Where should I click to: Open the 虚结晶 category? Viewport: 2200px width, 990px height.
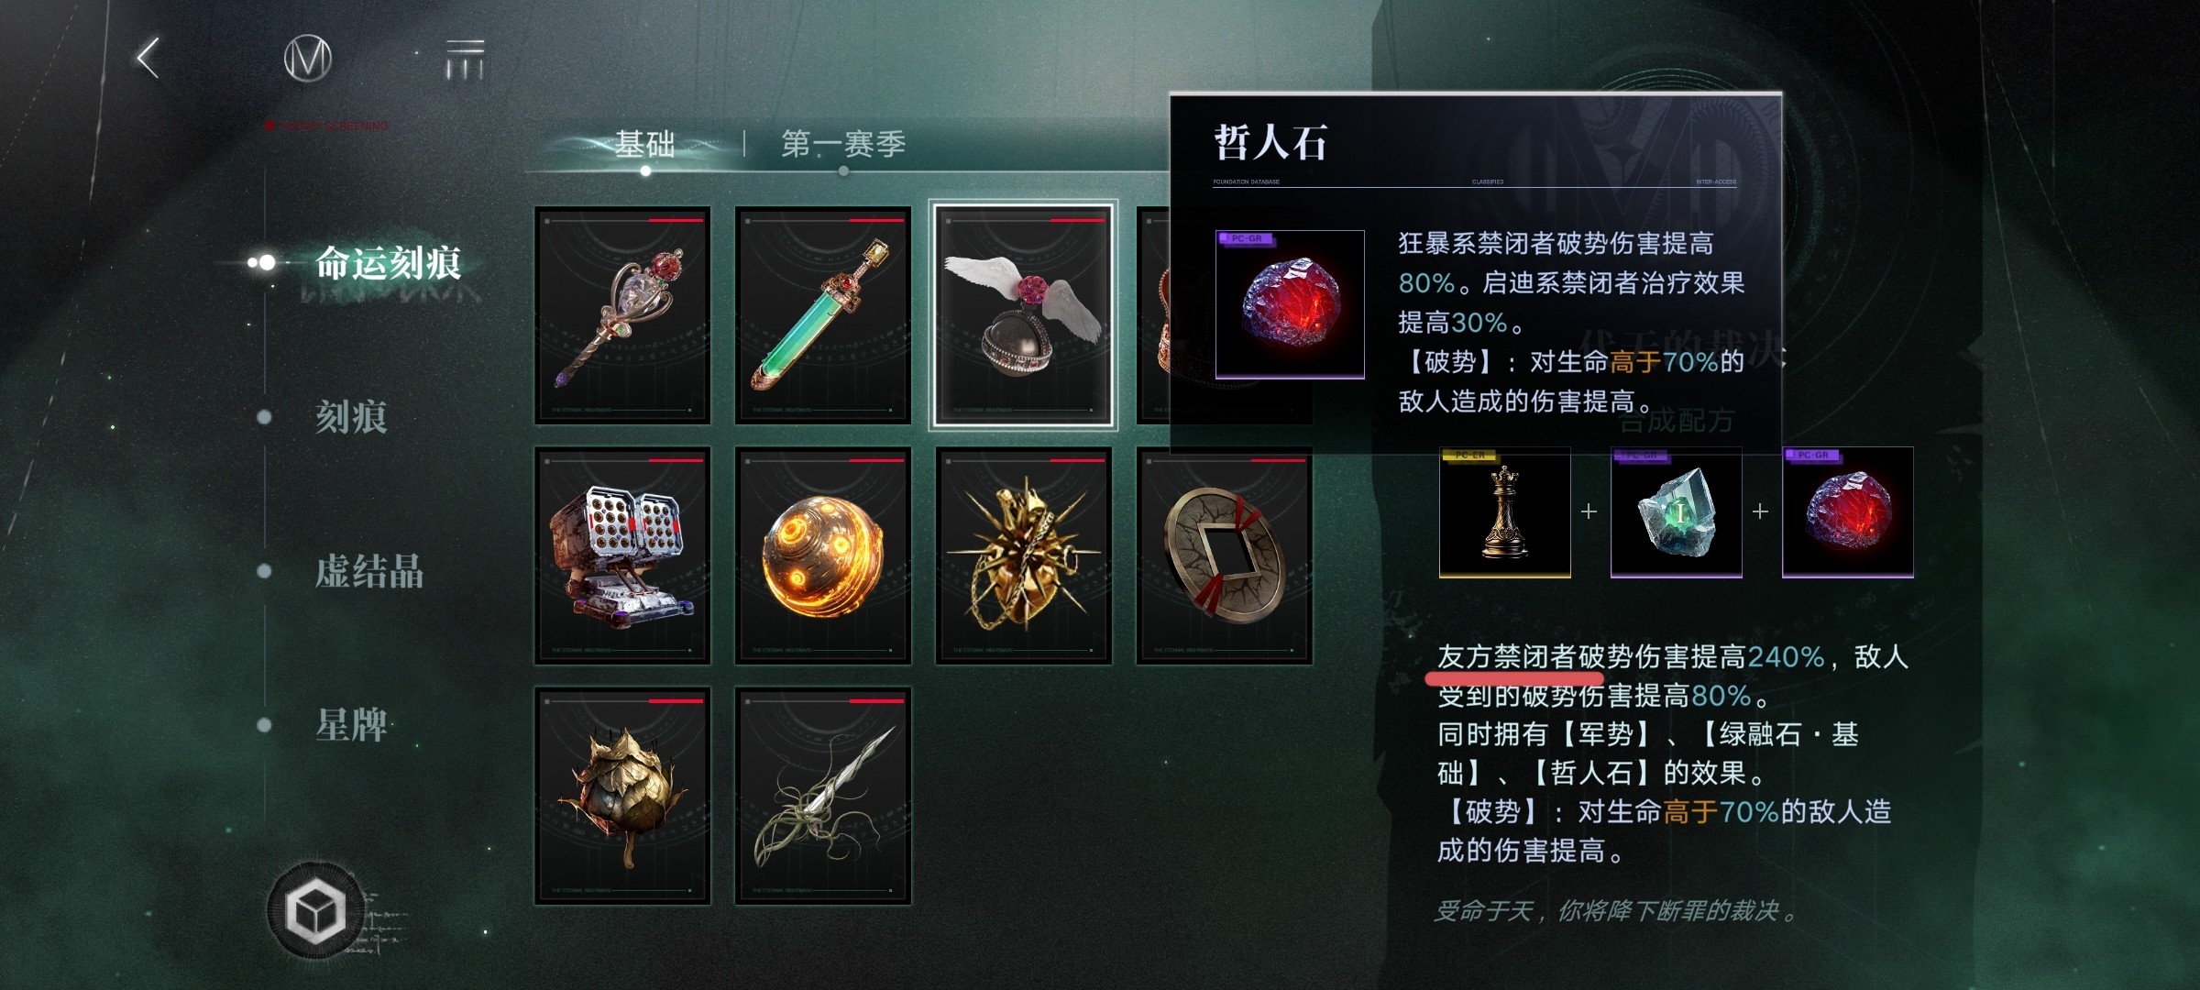click(x=369, y=571)
